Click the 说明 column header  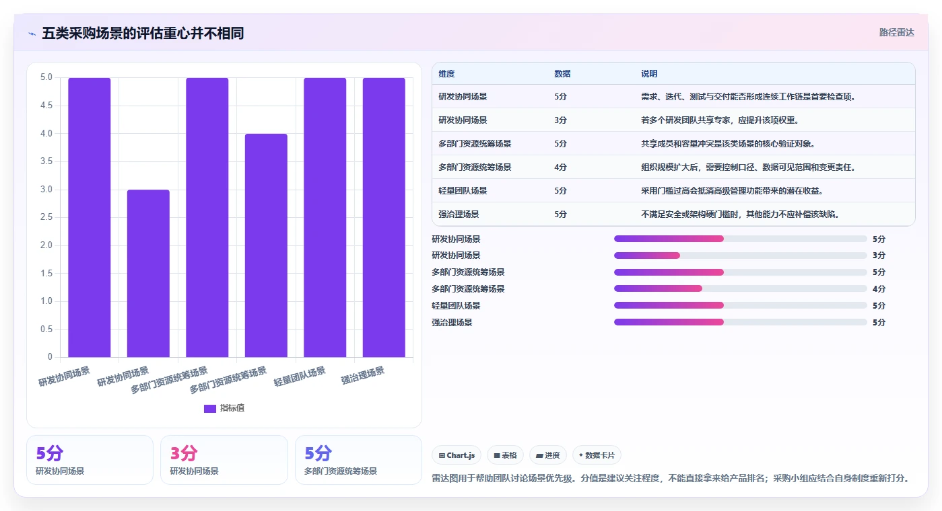click(x=649, y=74)
